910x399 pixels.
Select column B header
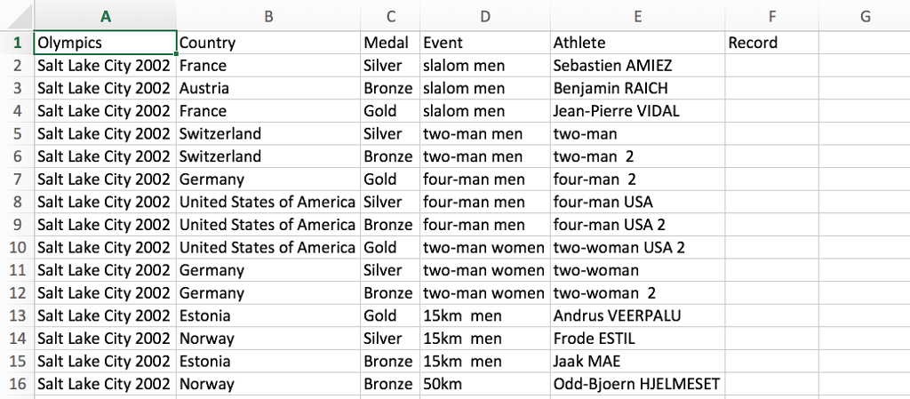268,16
